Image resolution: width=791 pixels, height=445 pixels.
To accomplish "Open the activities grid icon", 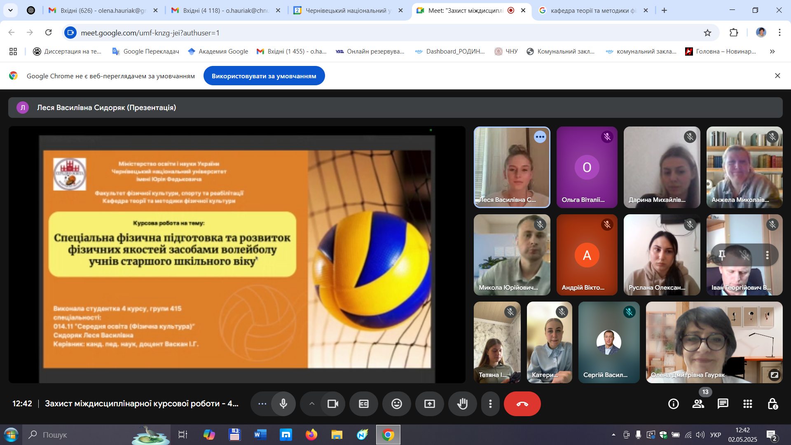I will click(x=747, y=404).
